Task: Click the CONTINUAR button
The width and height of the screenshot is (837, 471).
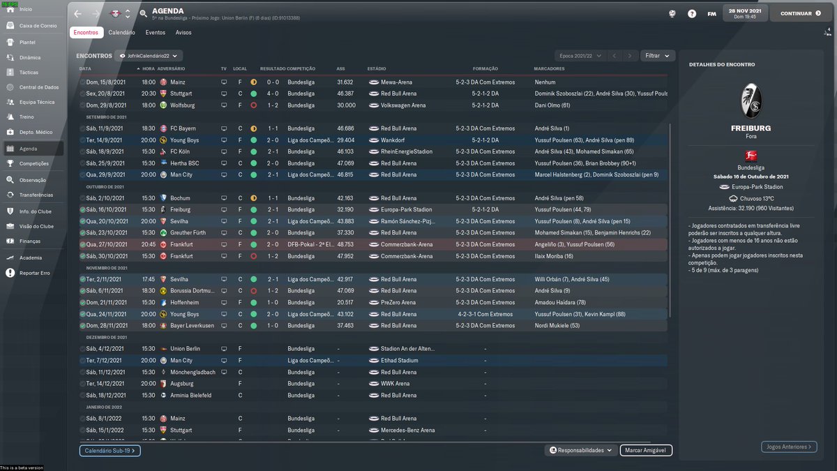Action: [x=799, y=13]
